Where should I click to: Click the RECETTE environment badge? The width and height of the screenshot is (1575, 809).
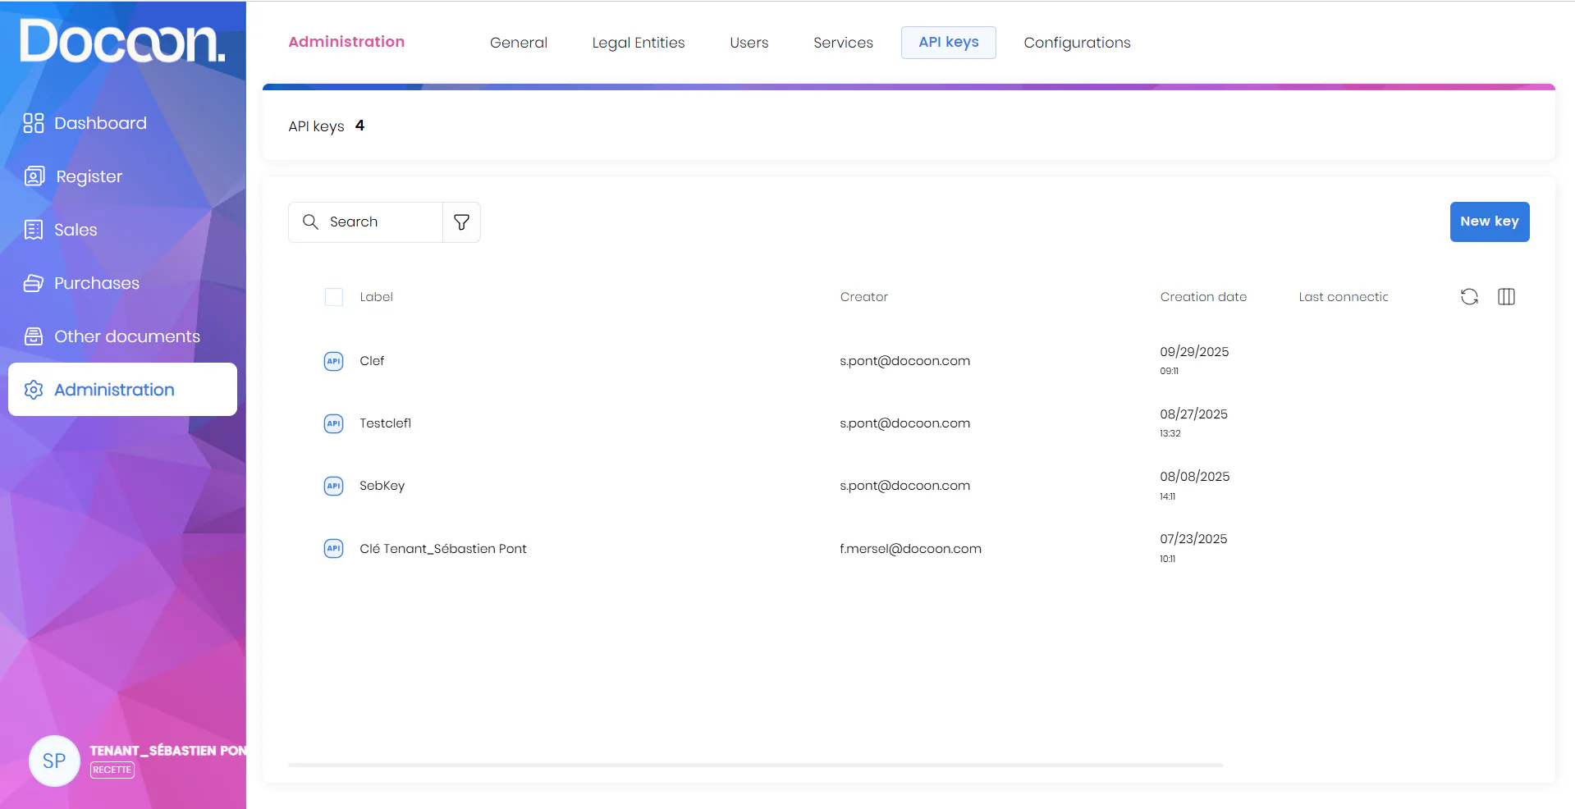[x=112, y=770]
